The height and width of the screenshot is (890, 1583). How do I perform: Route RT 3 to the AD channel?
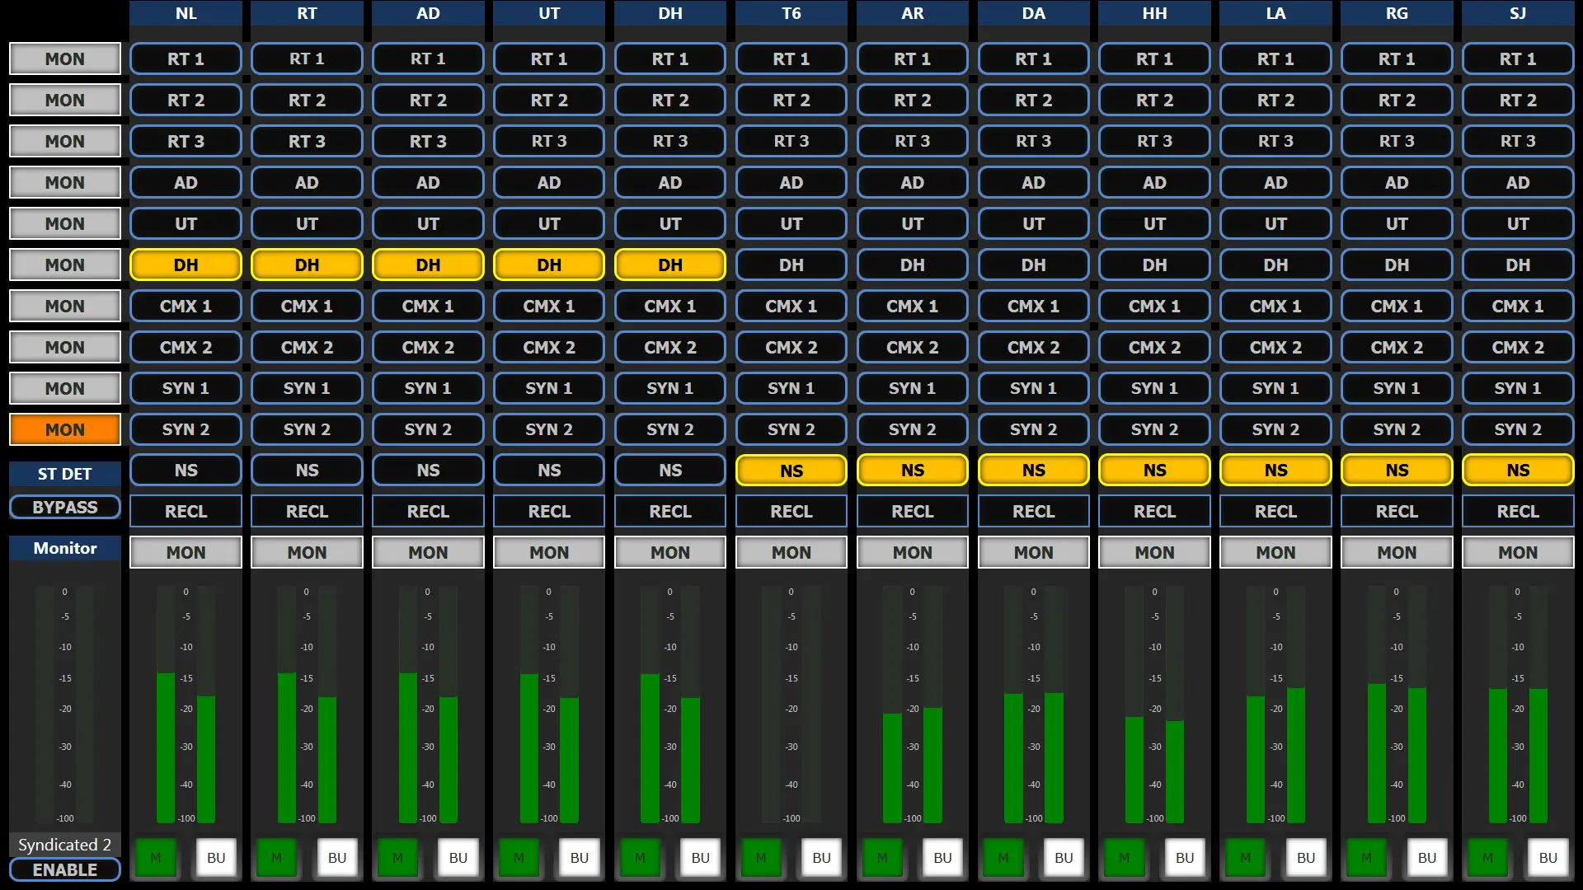click(x=428, y=141)
